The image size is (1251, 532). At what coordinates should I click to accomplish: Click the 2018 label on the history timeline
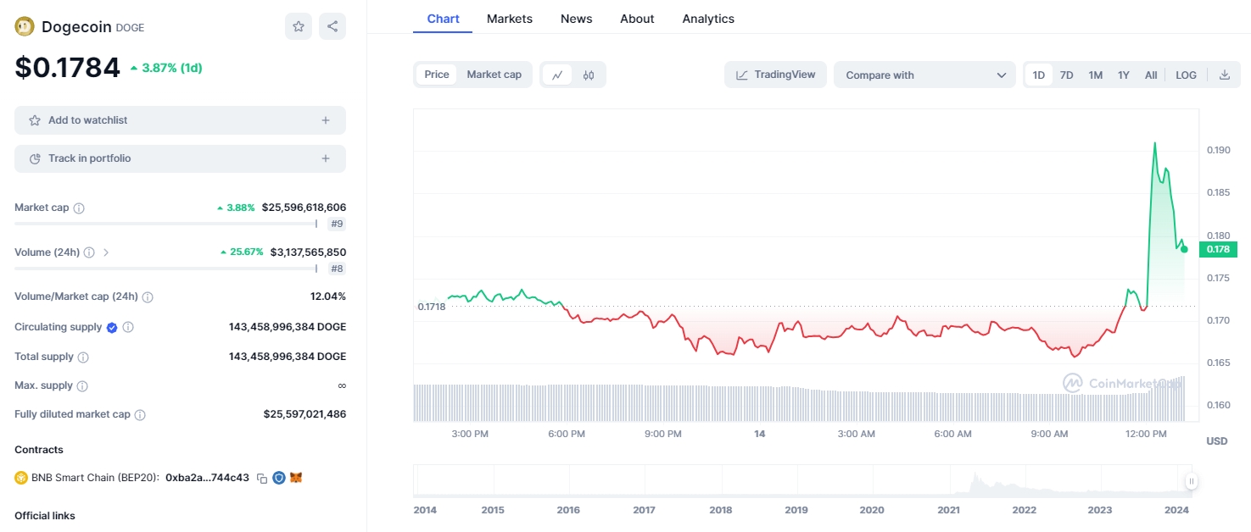tap(721, 510)
